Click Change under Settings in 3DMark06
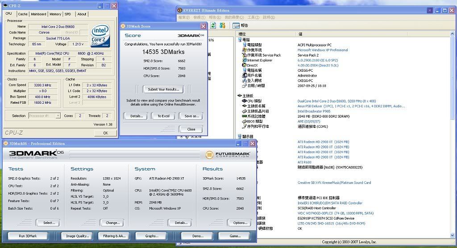Viewport: 457px width, 248px height. coord(112,223)
